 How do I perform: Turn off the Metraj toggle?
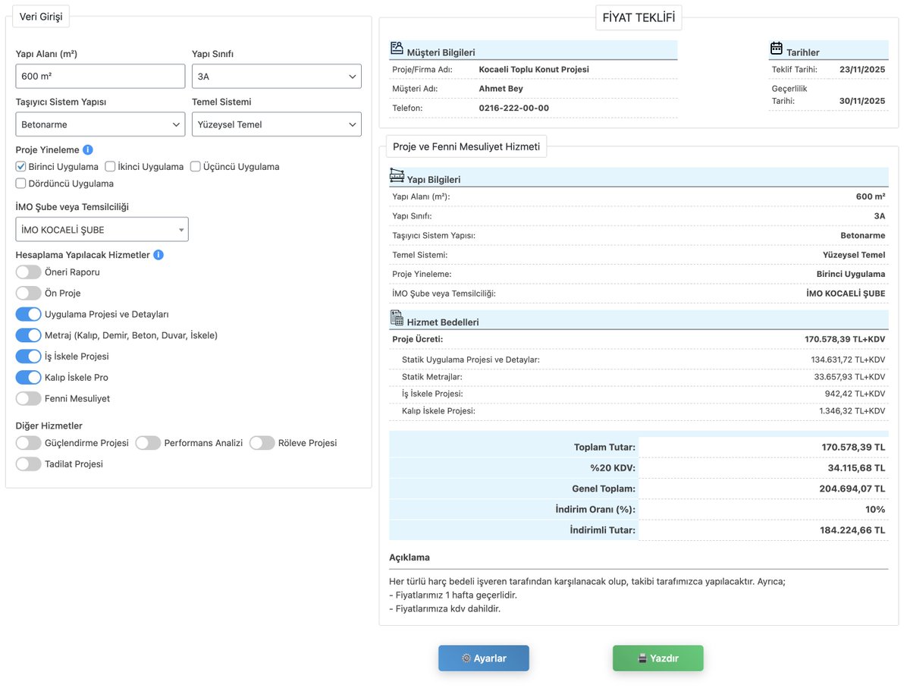coord(28,335)
